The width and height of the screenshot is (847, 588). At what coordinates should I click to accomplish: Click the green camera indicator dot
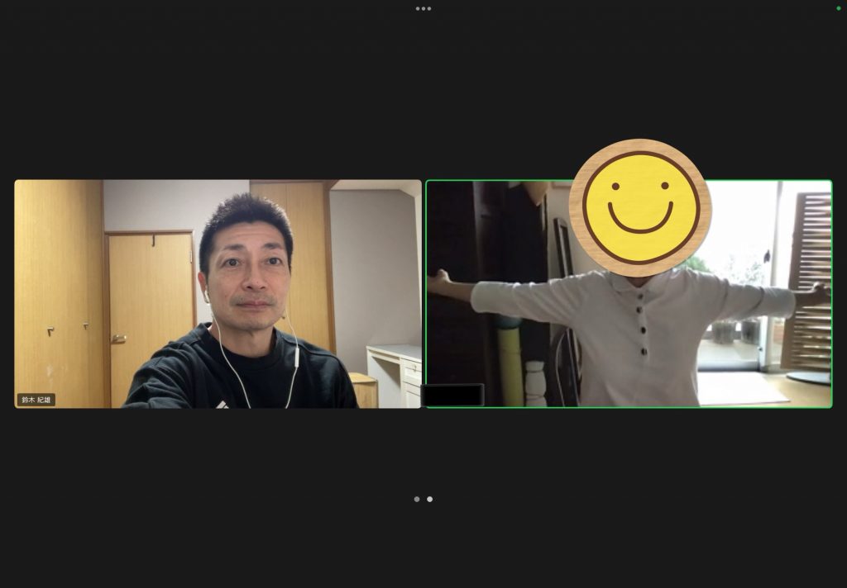point(838,8)
